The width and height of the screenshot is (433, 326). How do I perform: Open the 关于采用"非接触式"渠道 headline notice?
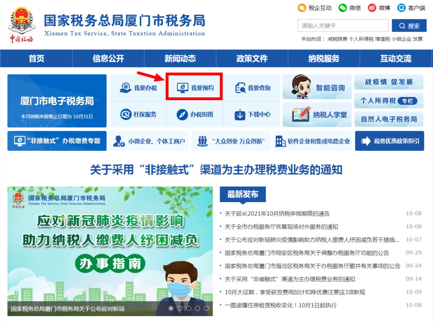point(216,170)
